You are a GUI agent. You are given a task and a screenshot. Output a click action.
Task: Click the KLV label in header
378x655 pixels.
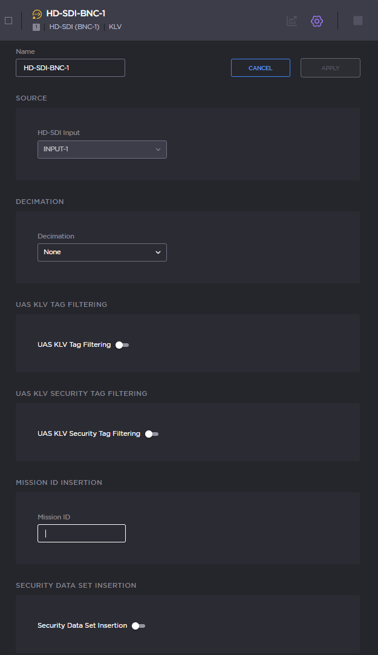115,27
